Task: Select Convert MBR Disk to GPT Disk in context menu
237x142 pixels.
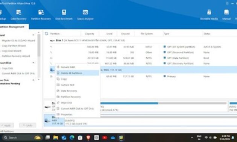Action: point(77,108)
